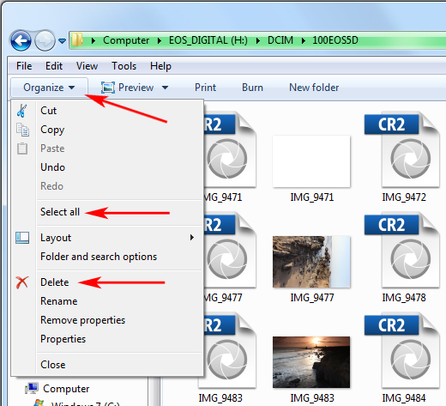Expand the Layout submenu arrow
446x406 pixels.
click(x=192, y=238)
